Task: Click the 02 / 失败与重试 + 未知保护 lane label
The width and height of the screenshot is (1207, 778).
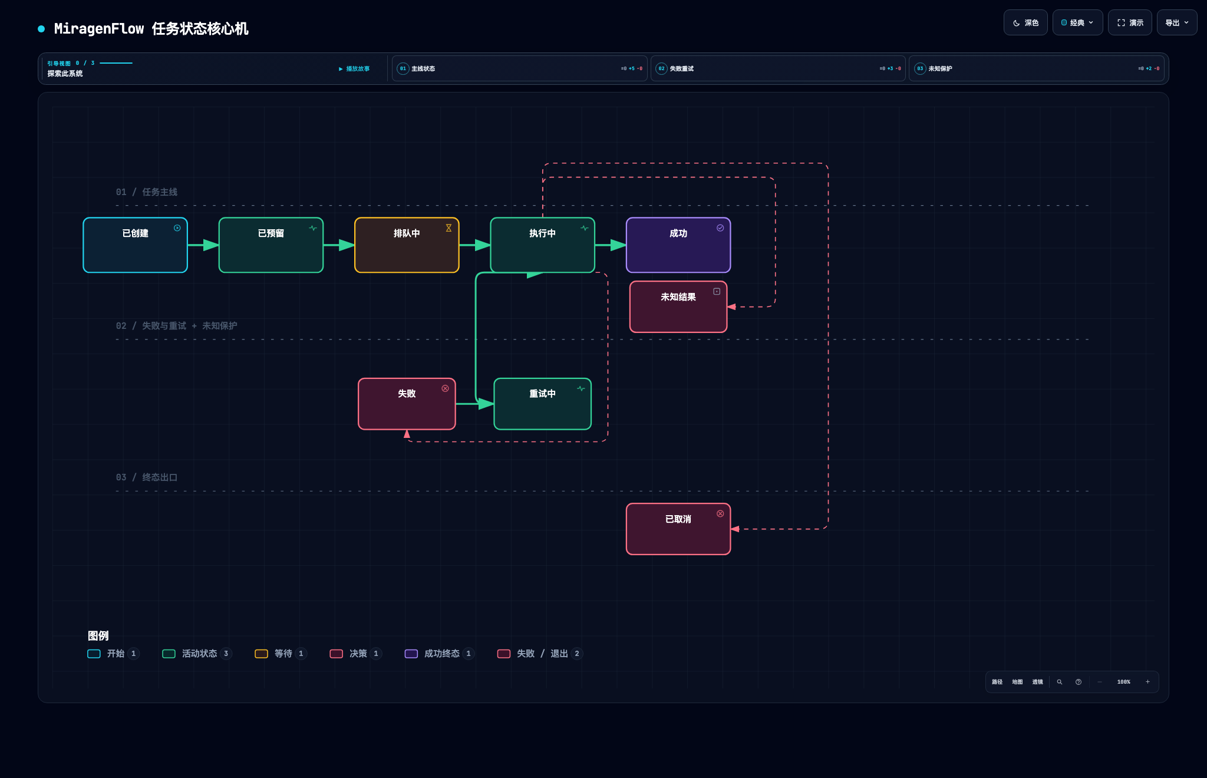Action: (177, 326)
